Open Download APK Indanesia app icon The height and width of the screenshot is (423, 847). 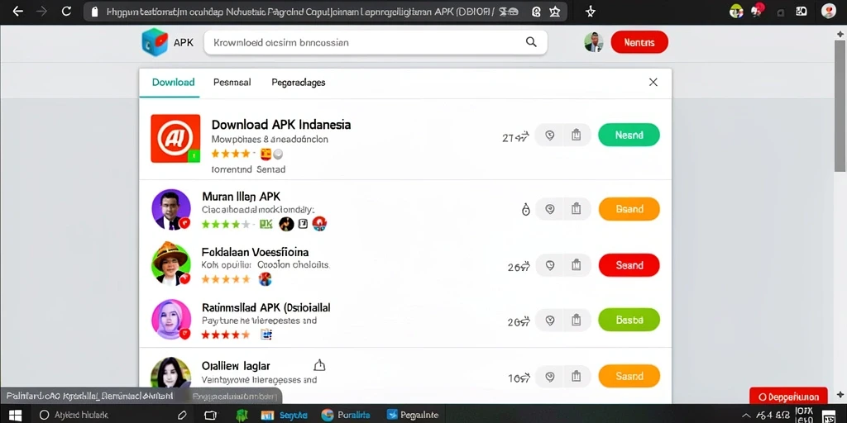(x=175, y=139)
